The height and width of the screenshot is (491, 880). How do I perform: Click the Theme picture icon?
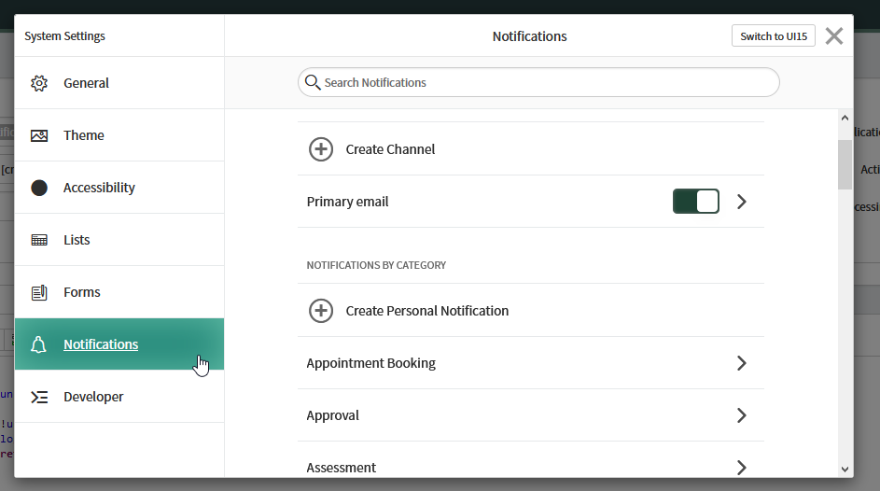click(38, 135)
